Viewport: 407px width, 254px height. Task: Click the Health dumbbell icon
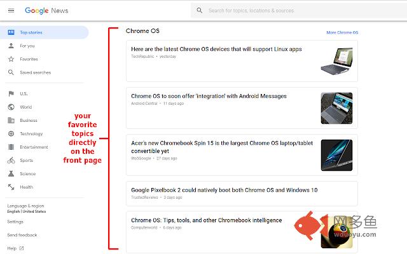pyautogui.click(x=11, y=187)
